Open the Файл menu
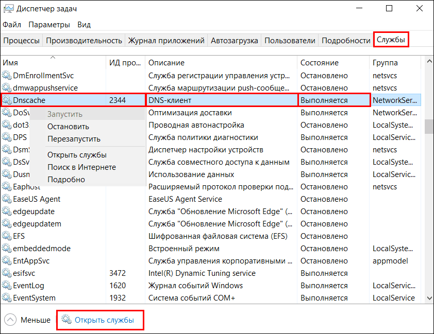 point(12,25)
